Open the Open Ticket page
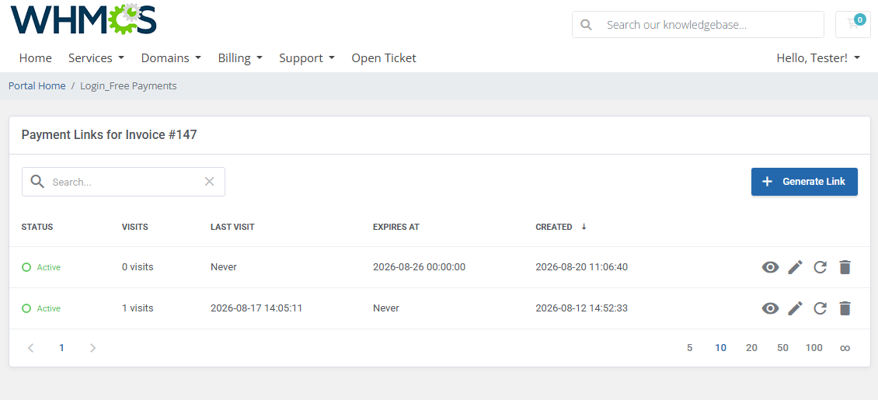878x400 pixels. 384,57
